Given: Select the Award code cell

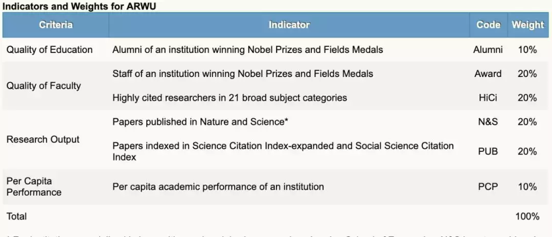Looking at the screenshot, I should click(x=488, y=74).
